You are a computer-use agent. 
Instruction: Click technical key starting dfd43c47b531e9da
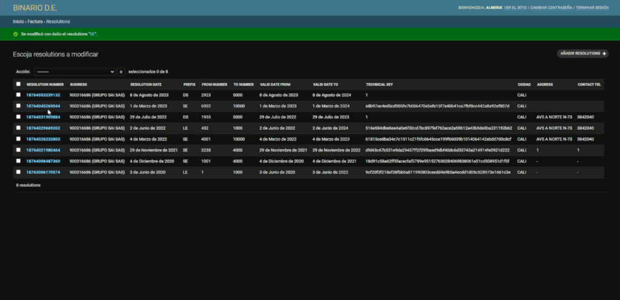pos(437,150)
